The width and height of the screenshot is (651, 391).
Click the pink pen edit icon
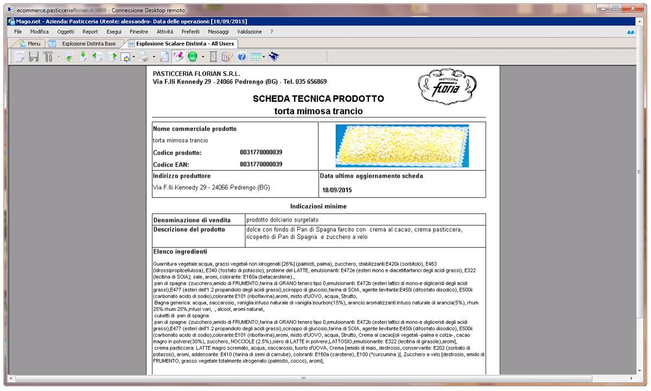click(x=178, y=56)
